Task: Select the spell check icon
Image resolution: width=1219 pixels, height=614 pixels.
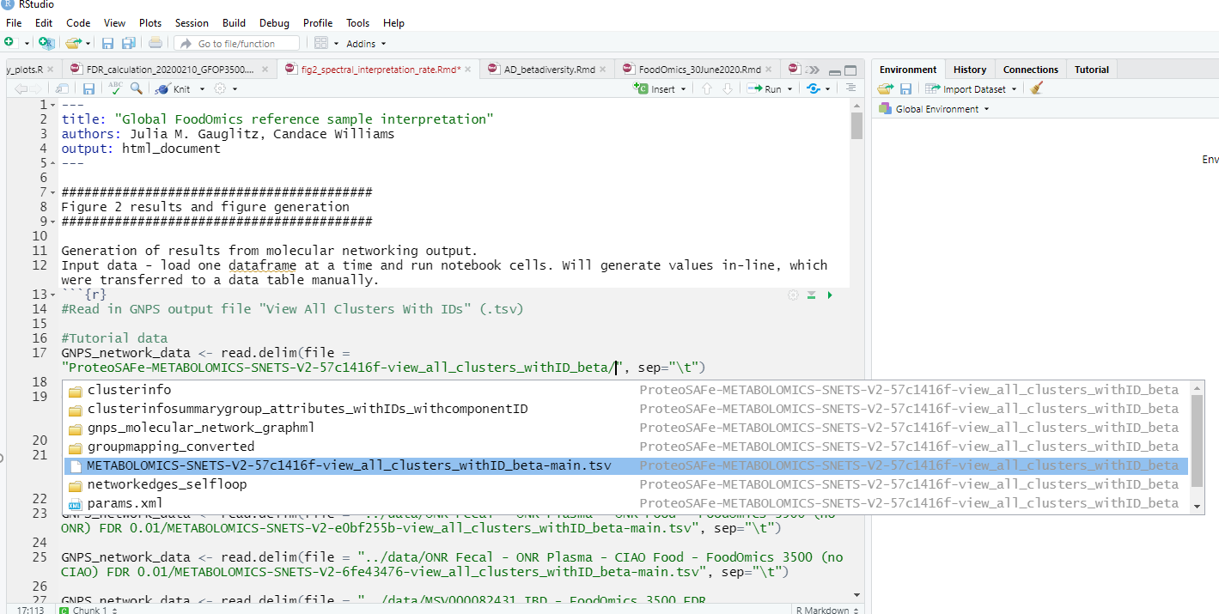Action: (x=117, y=88)
